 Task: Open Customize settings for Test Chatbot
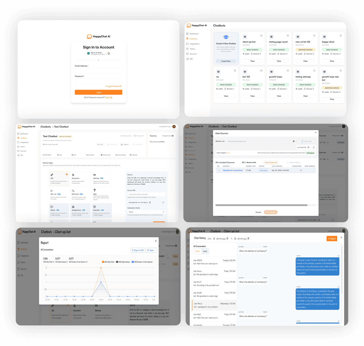click(x=133, y=155)
